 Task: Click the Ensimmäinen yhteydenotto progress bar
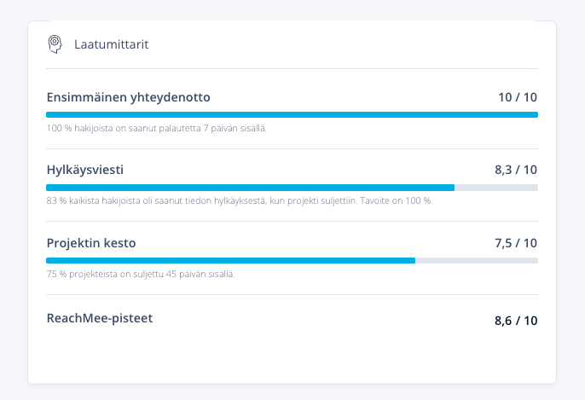(x=292, y=114)
